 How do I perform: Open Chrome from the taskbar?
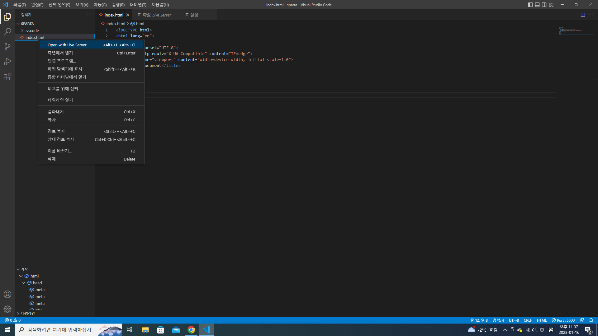[x=191, y=330]
